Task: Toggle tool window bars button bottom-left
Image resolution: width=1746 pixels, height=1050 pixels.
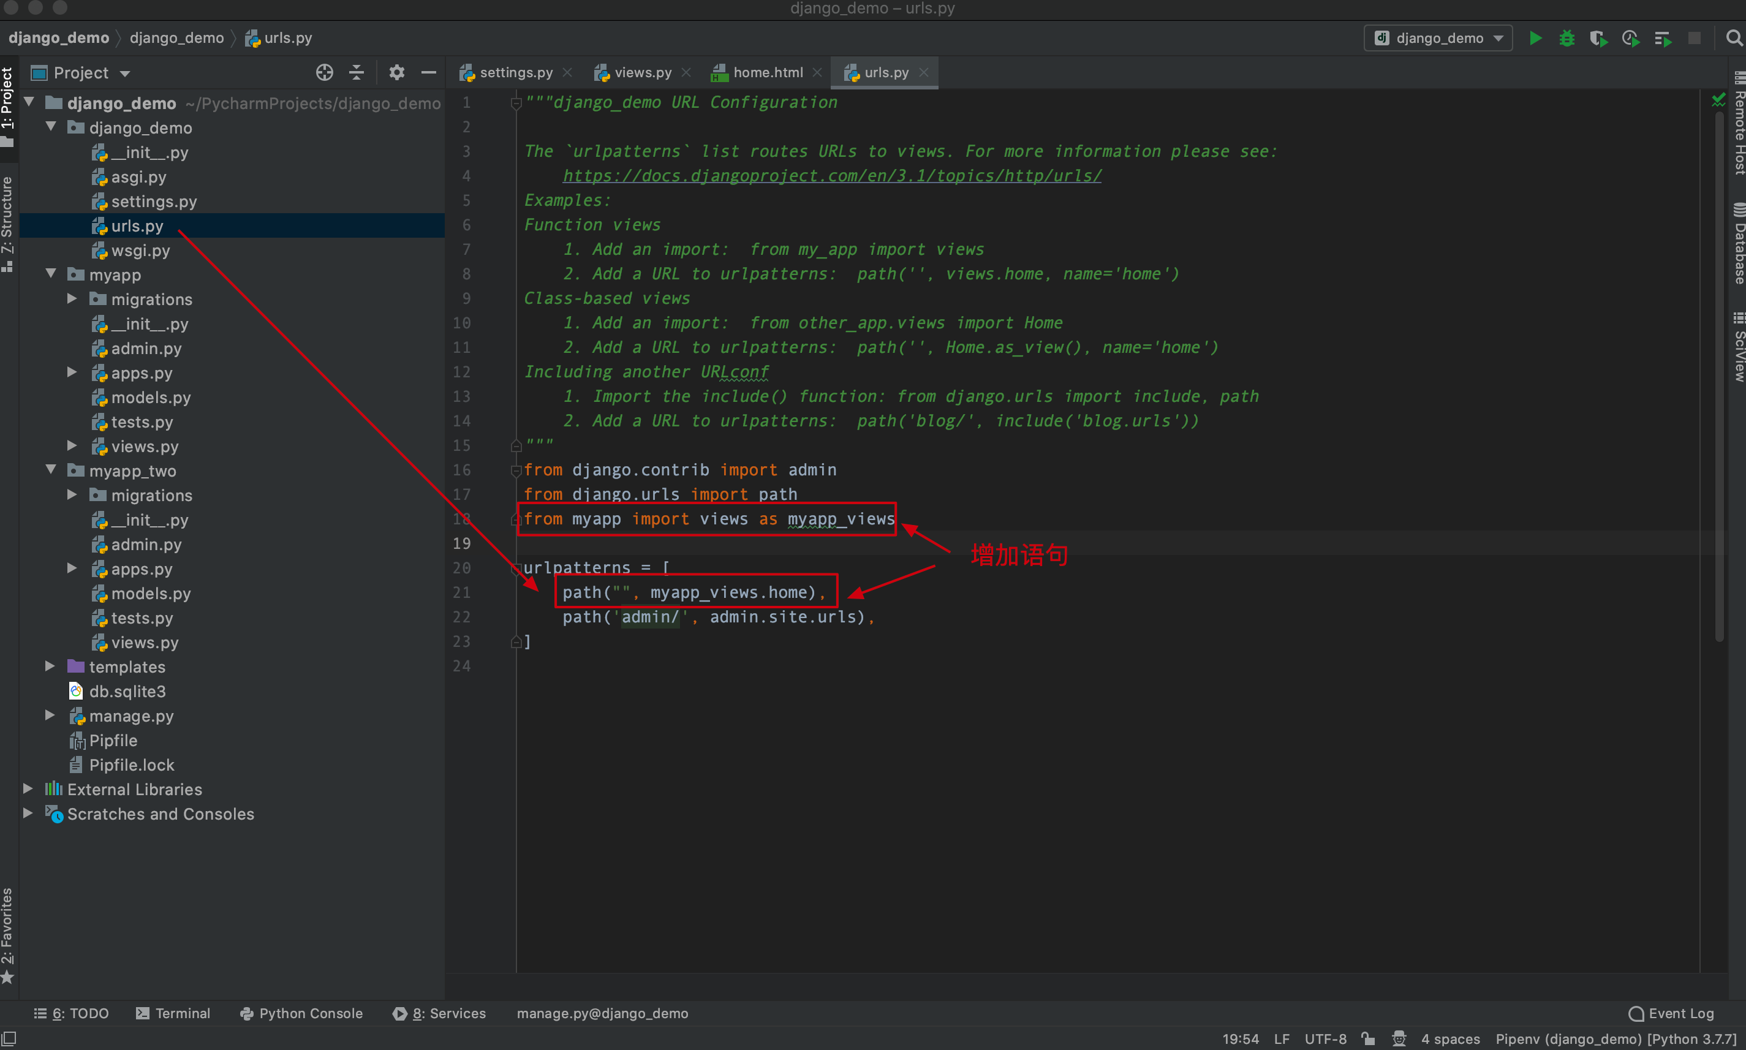Action: click(x=9, y=1038)
